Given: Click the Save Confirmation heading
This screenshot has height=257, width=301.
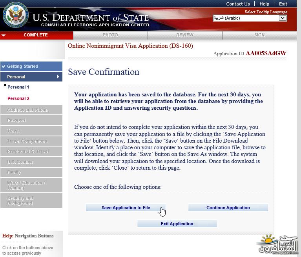Looking at the screenshot, I should point(104,72).
